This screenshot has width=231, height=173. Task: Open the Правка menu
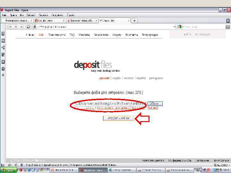pos(13,15)
